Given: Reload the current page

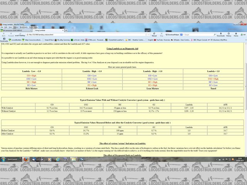Looking at the screenshot, I should click(x=154, y=35).
